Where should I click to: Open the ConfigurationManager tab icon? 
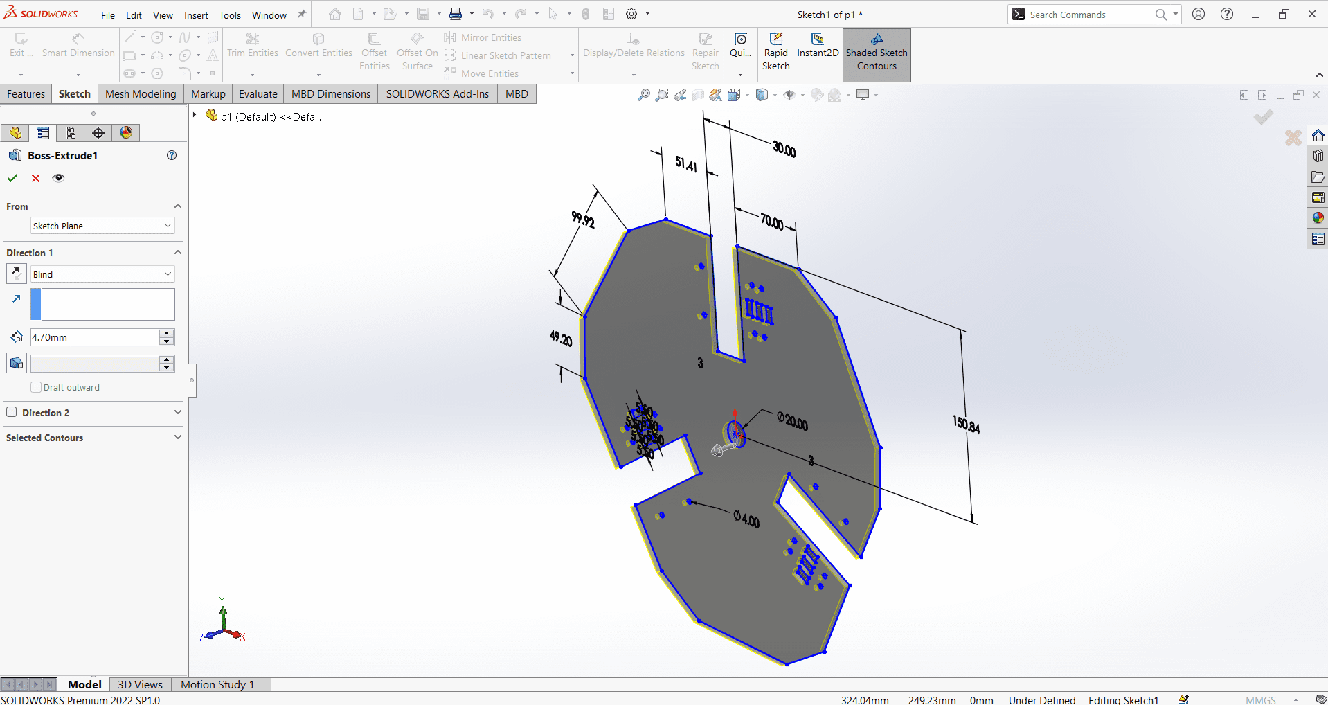click(x=71, y=133)
